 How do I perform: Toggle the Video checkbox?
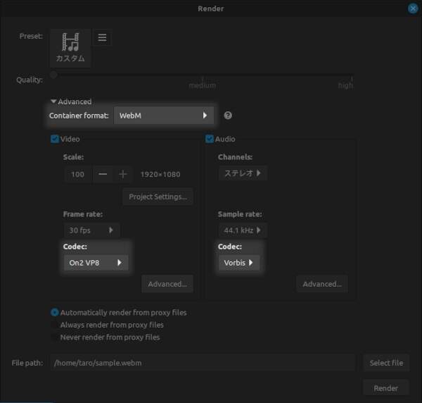coord(55,139)
